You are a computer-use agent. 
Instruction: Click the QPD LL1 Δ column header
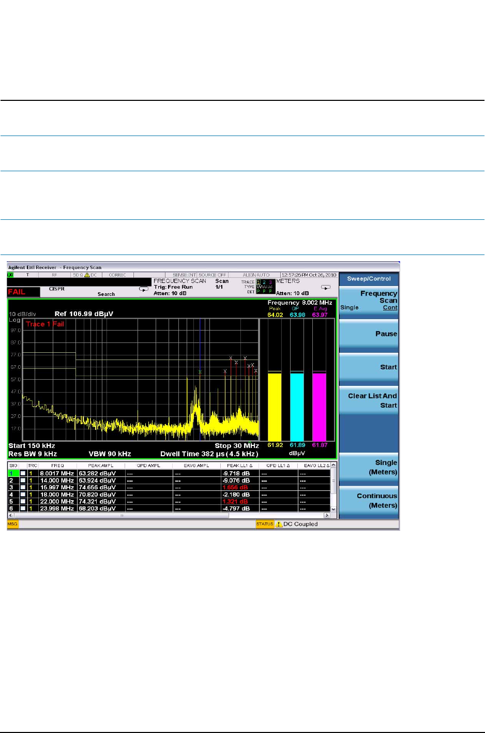tap(279, 466)
